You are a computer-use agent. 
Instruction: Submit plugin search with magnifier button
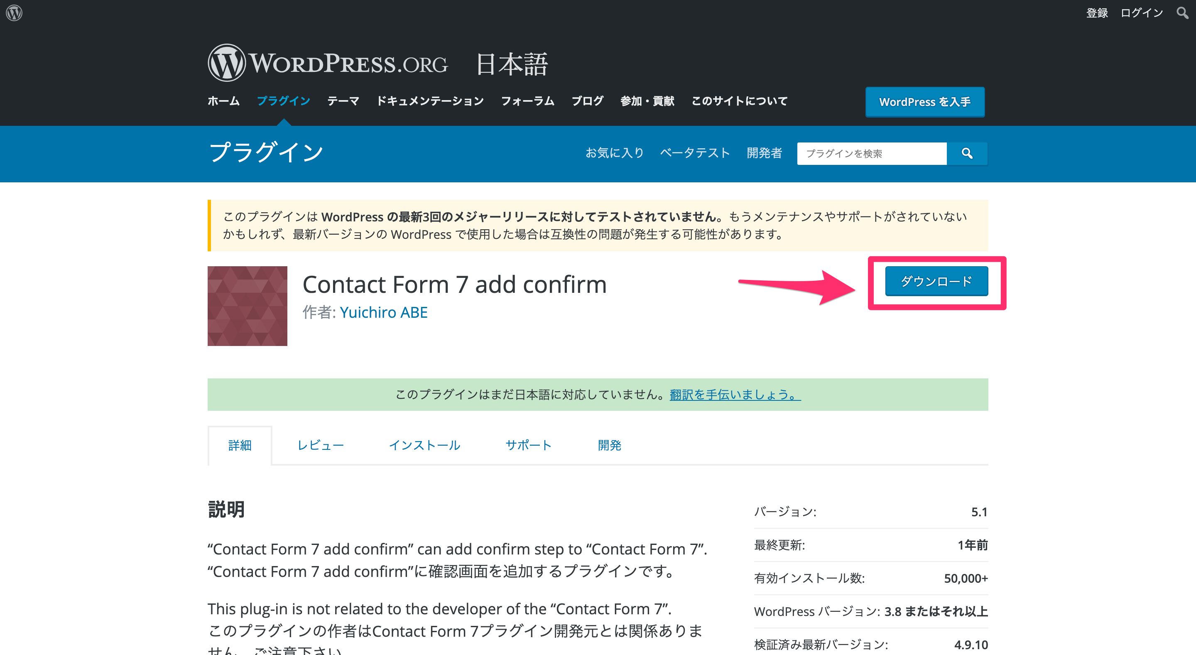[x=967, y=153]
